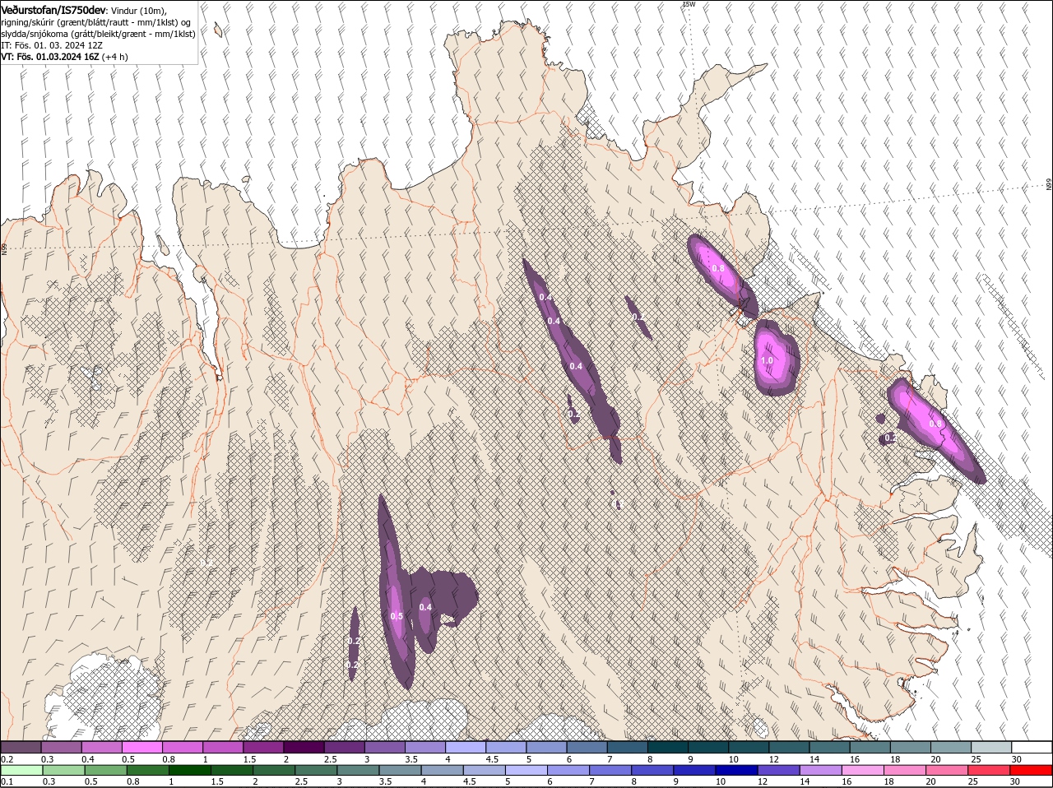This screenshot has height=788, width=1053.
Task: Click the 1.0 label in the pink snow cell
Action: point(767,361)
